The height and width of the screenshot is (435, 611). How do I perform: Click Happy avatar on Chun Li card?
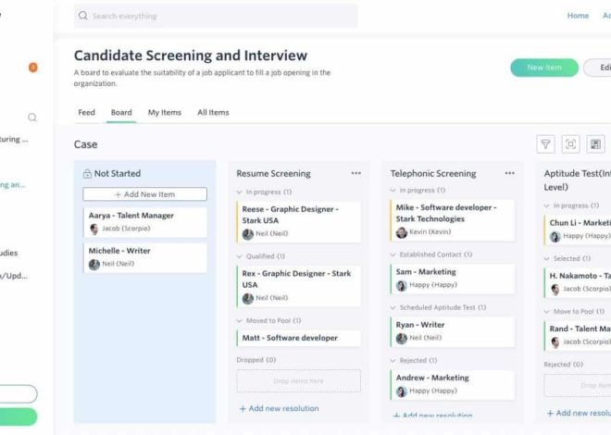[x=555, y=236]
